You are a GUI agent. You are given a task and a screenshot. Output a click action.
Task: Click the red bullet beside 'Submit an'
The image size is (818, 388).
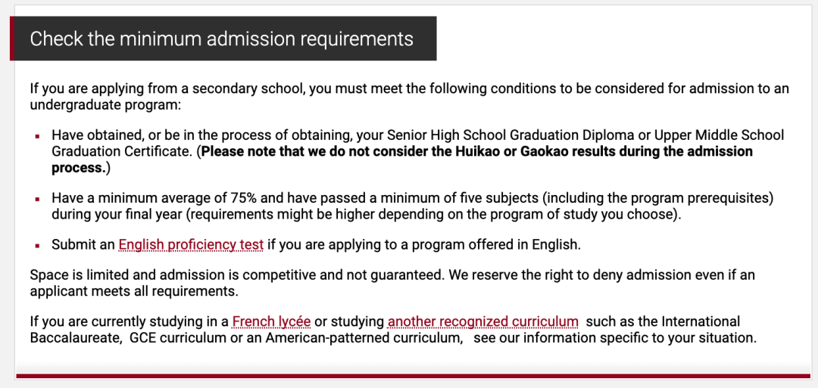tap(38, 246)
